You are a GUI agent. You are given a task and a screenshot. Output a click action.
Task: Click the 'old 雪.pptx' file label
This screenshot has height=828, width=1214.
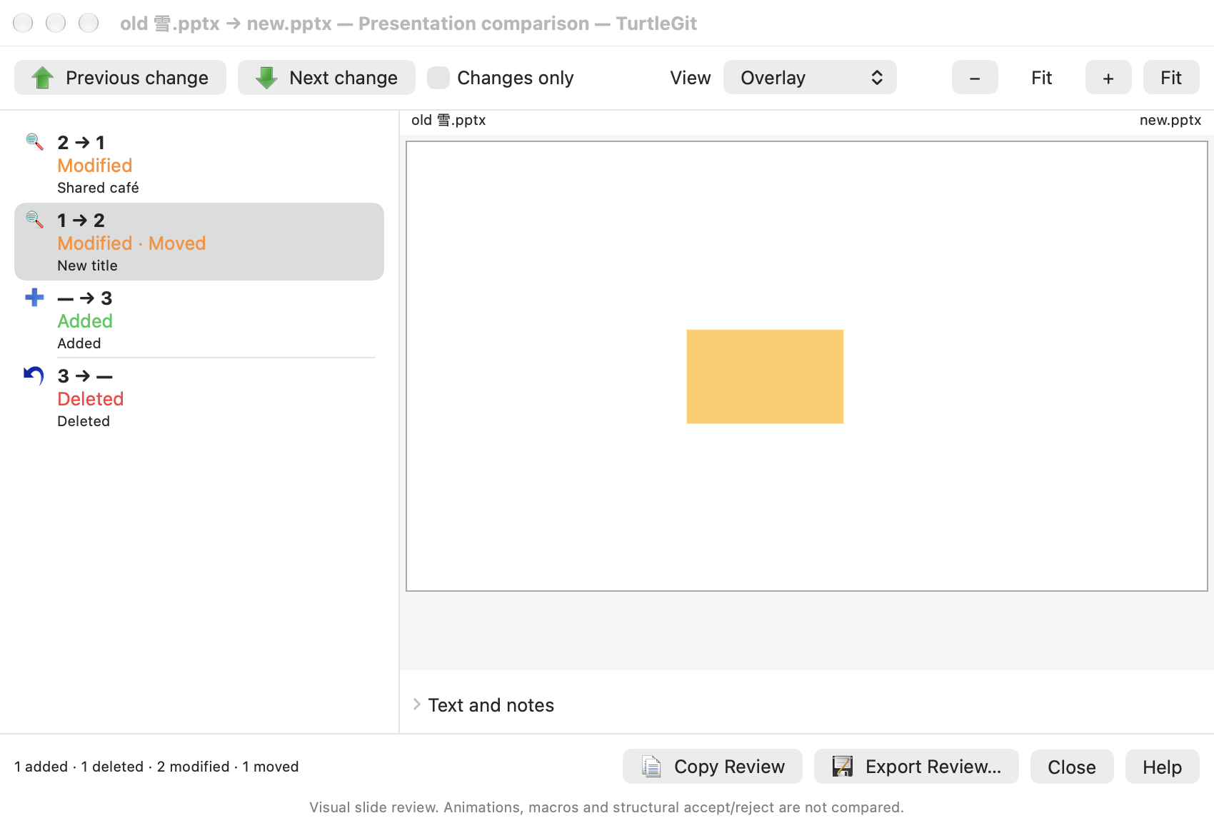(x=448, y=120)
